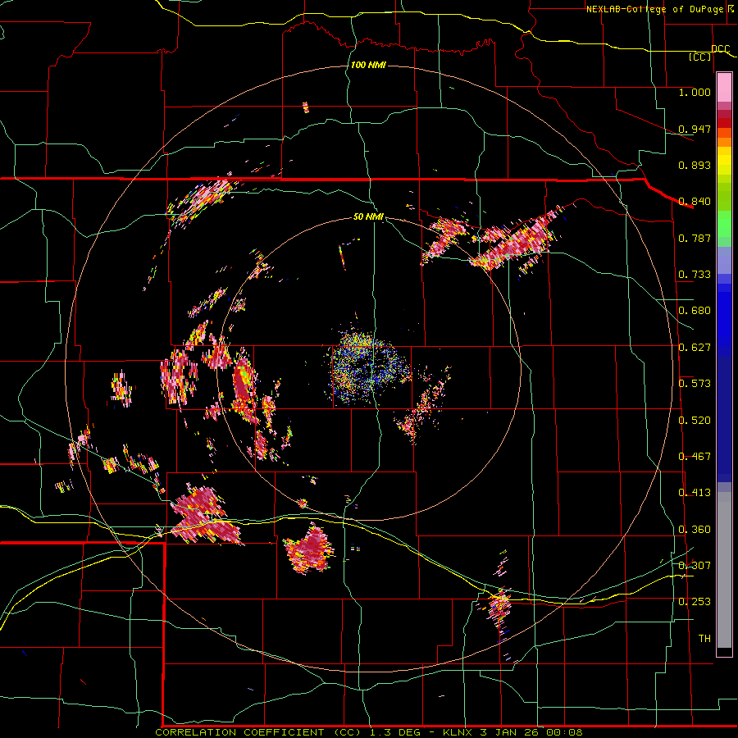The height and width of the screenshot is (738, 738).
Task: Select the 0.413 legend value
Action: (695, 493)
